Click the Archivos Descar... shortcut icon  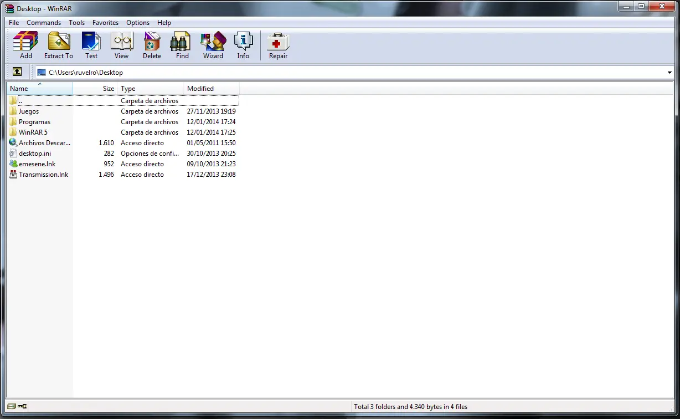coord(13,143)
